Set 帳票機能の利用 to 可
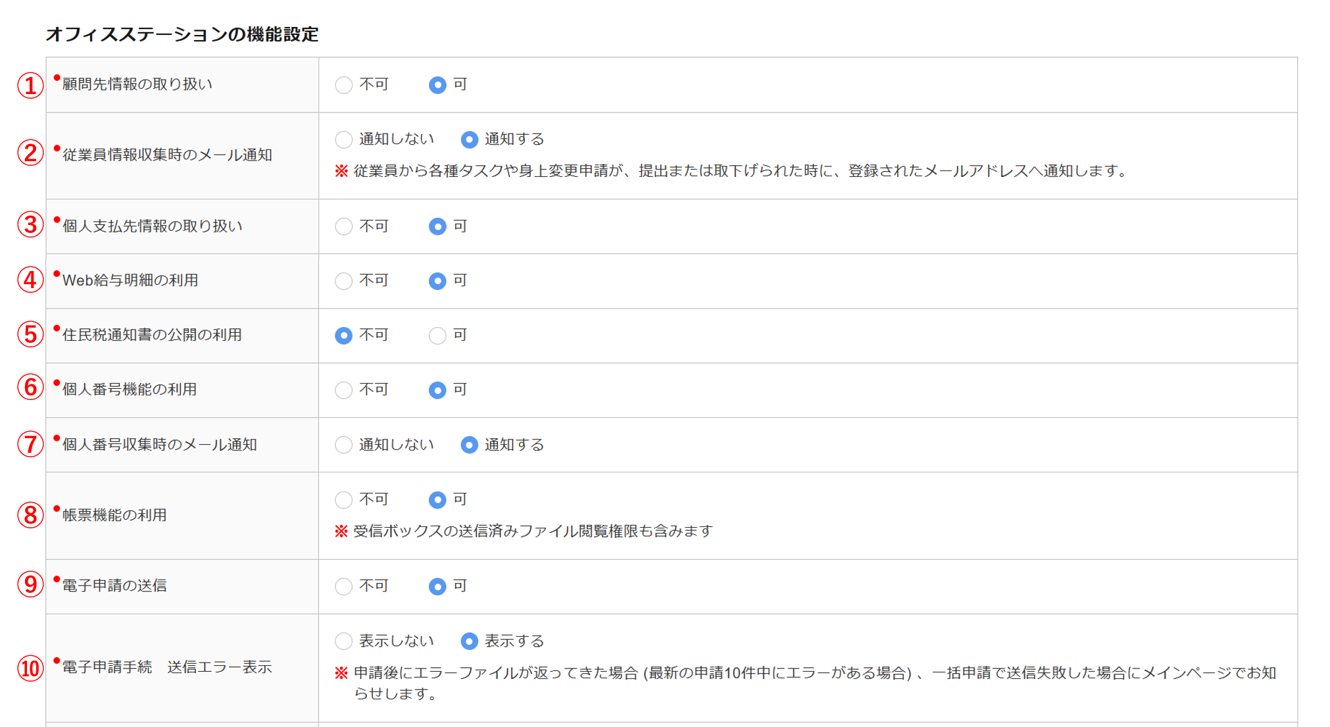 [437, 500]
